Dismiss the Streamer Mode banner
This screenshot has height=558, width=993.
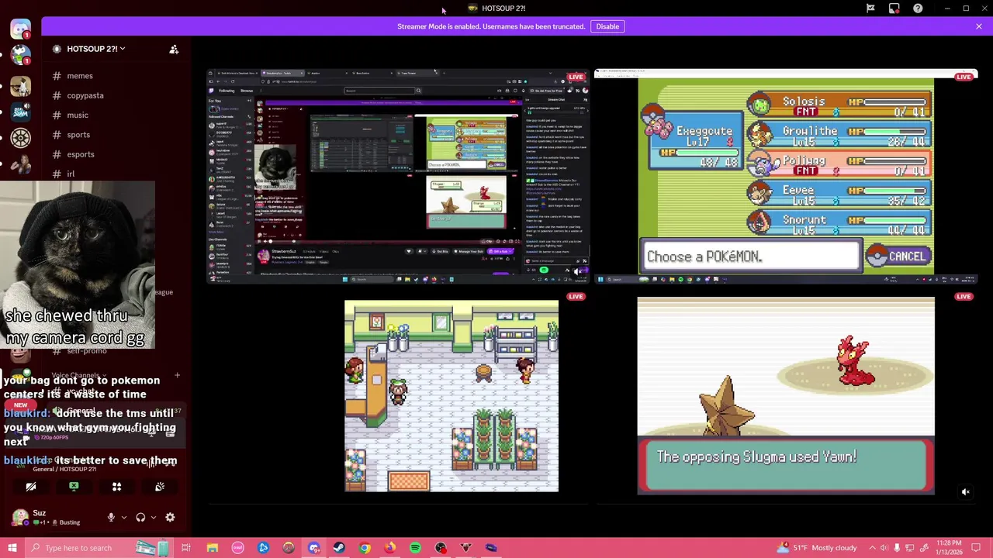pyautogui.click(x=978, y=26)
